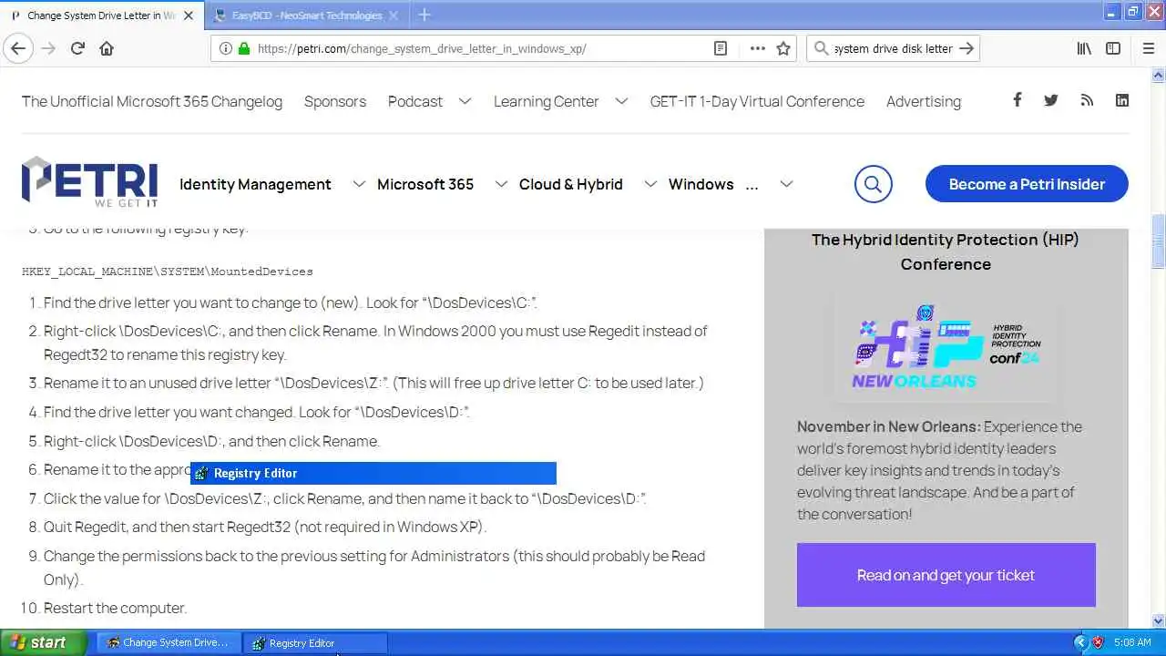Expand the Podcast dropdown
Screen dimensions: 1166x656
[465, 101]
